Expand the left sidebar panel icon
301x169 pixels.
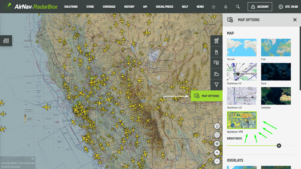[6, 41]
